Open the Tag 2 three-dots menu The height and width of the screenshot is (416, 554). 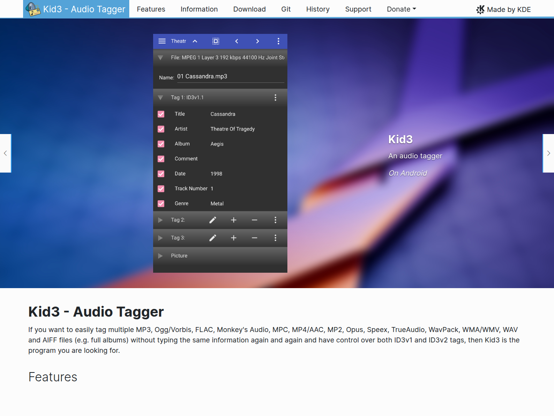(x=275, y=220)
